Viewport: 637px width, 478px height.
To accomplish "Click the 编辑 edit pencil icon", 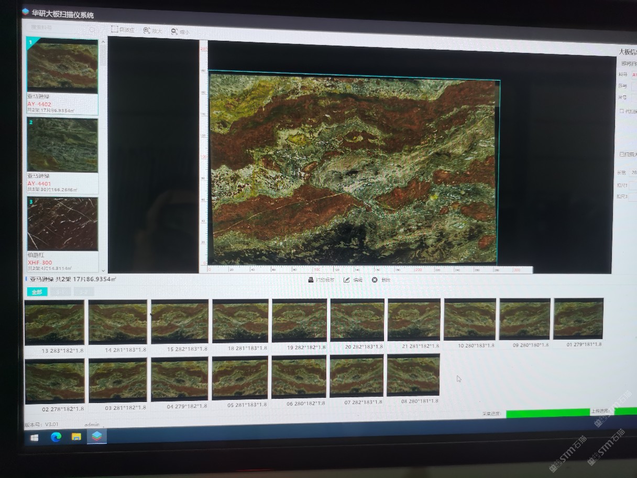I will click(347, 280).
